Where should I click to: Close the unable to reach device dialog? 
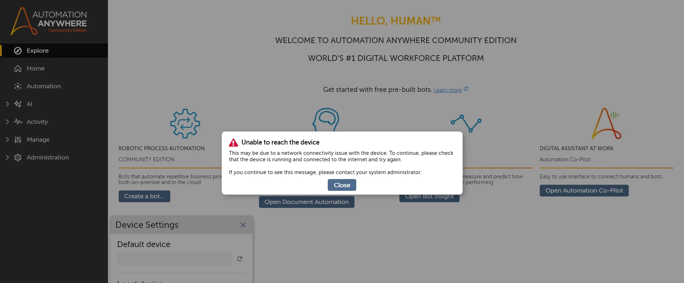(342, 185)
